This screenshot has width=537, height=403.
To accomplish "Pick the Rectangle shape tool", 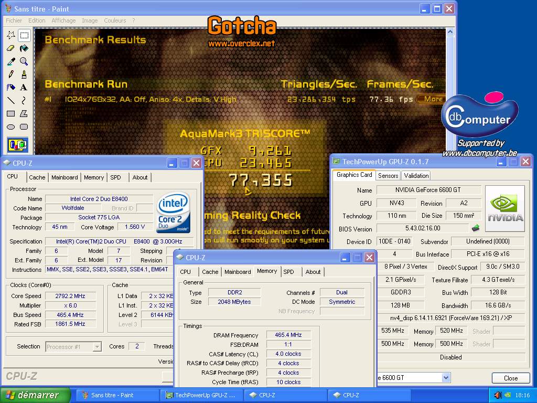I will pyautogui.click(x=11, y=113).
